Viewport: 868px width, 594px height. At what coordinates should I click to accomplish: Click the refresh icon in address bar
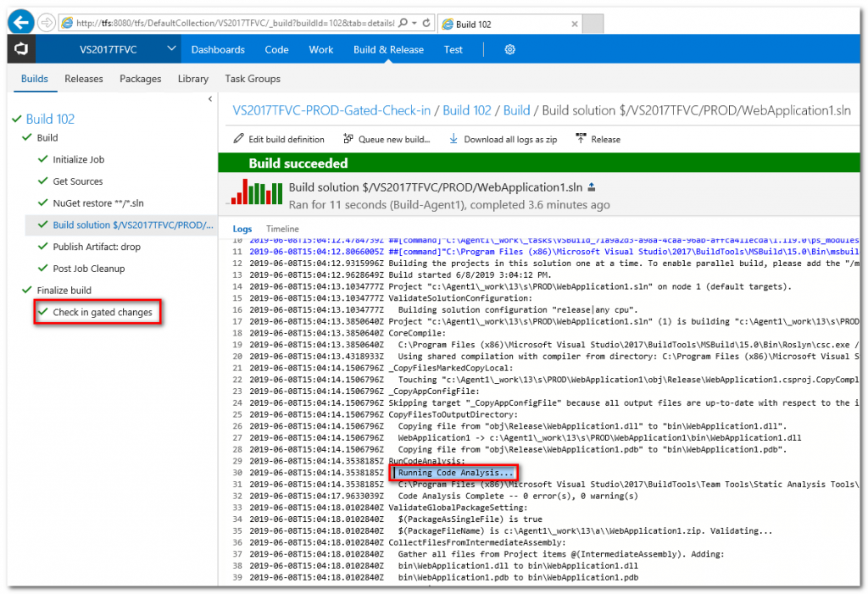pyautogui.click(x=426, y=23)
